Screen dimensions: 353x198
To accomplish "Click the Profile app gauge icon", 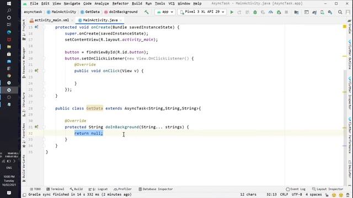I will click(x=271, y=12).
